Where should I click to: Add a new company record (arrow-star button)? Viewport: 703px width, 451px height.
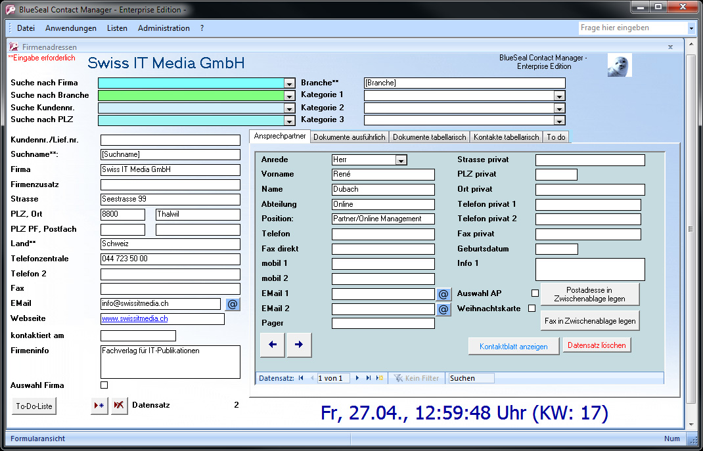click(99, 405)
